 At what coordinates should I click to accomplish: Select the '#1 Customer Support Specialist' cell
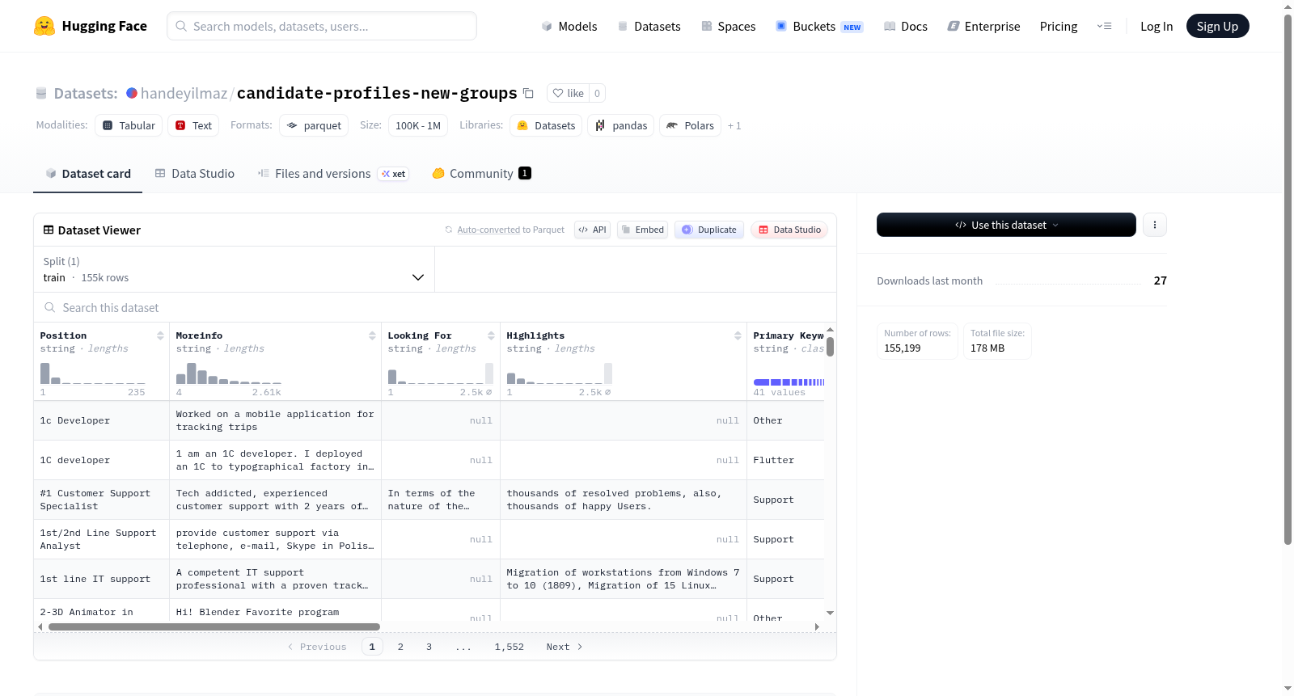[102, 500]
